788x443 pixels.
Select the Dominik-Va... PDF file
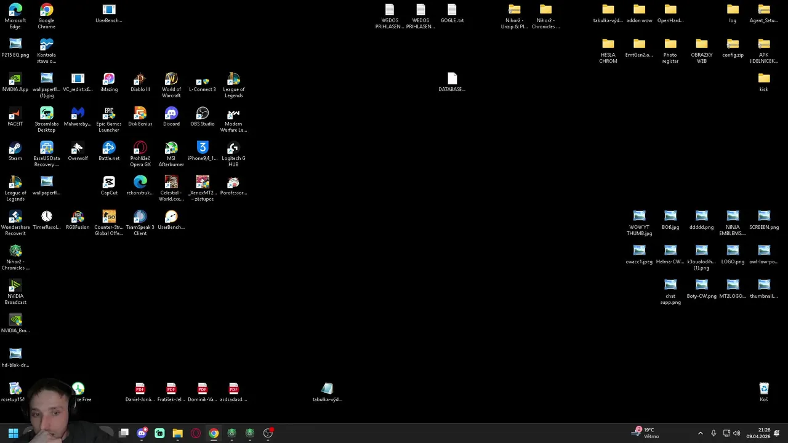point(203,393)
